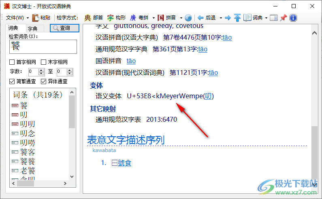Open history dropdown next to 后退

pyautogui.click(x=221, y=18)
